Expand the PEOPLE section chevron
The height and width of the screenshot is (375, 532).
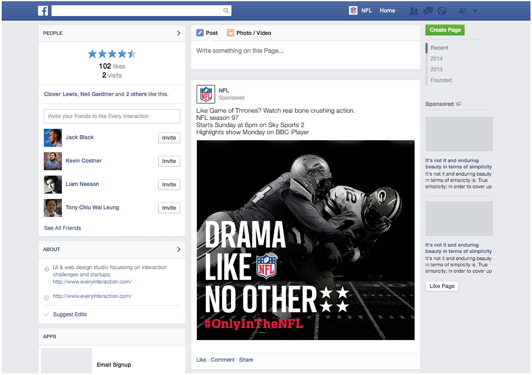(x=179, y=33)
